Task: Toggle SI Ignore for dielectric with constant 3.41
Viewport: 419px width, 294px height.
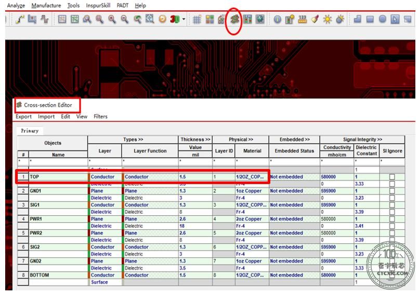Action: point(392,226)
